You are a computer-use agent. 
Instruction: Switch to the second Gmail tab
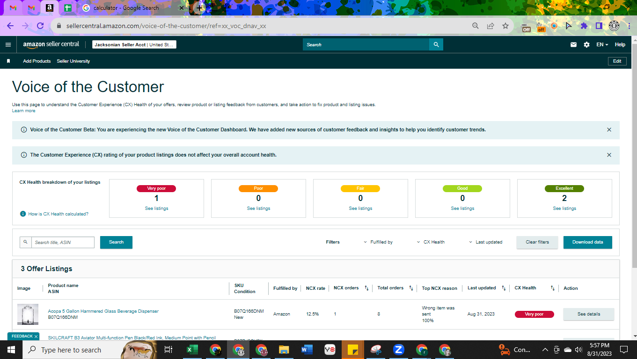pos(31,8)
